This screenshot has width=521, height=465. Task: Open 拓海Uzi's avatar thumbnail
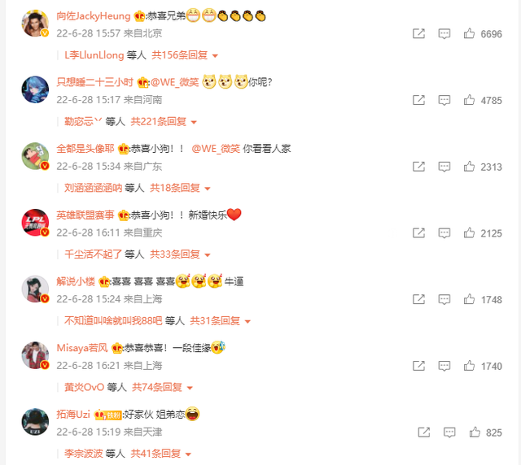[x=35, y=422]
